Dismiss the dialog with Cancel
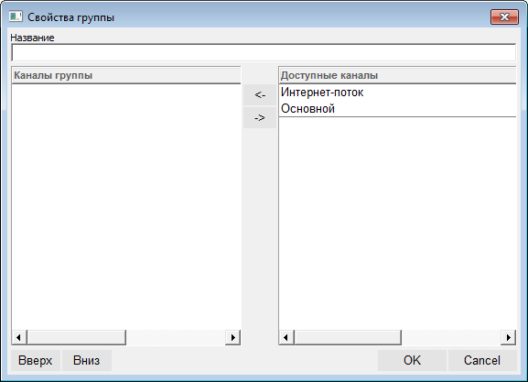The width and height of the screenshot is (528, 382). [x=482, y=360]
